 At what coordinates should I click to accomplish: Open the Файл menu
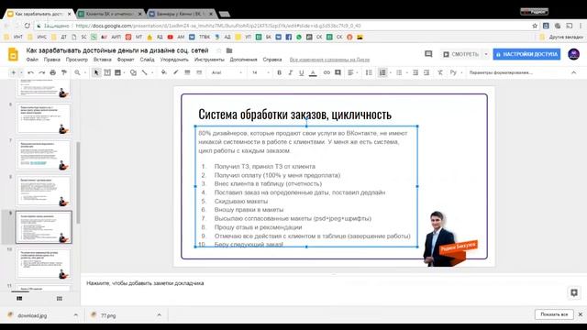pos(32,60)
